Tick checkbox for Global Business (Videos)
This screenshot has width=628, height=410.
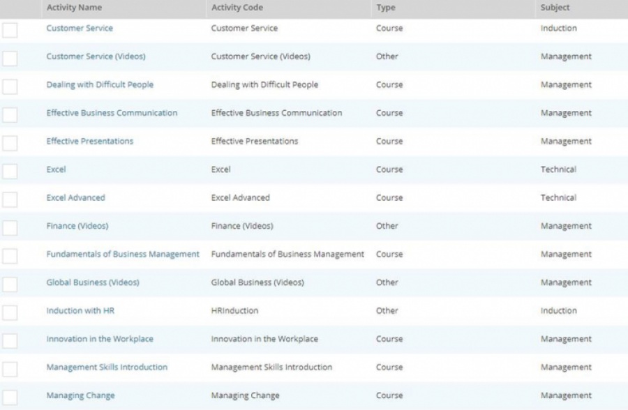tap(10, 284)
